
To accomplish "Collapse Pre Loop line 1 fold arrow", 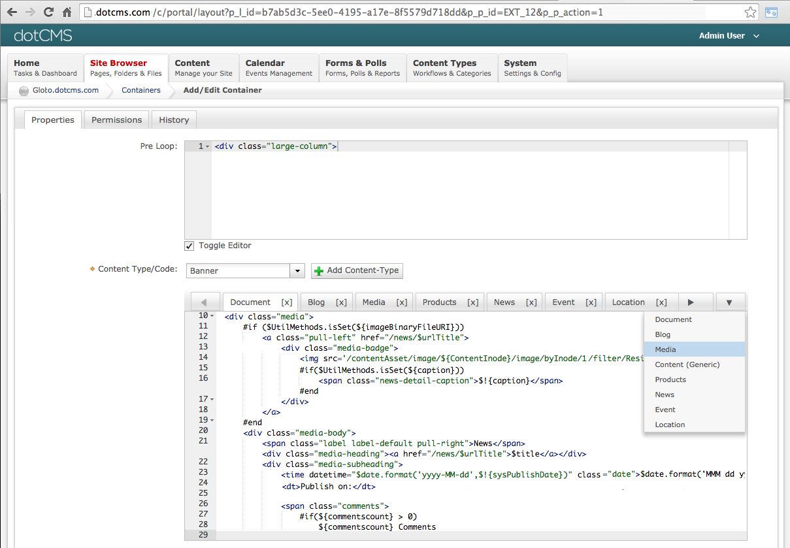I will click(208, 147).
